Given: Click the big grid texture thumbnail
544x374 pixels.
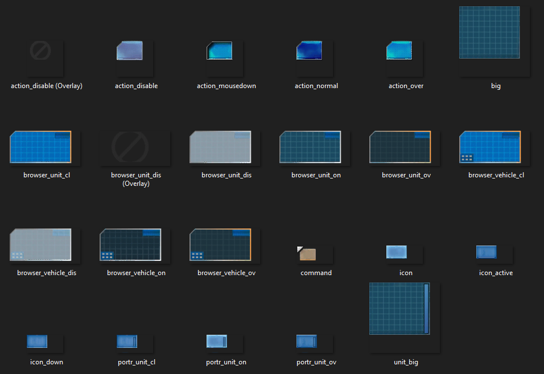Looking at the screenshot, I should 489,32.
